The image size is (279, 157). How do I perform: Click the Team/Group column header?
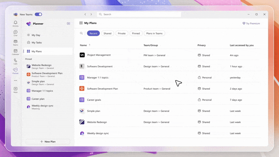(x=151, y=45)
